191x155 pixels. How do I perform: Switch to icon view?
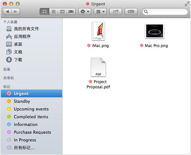(44, 12)
